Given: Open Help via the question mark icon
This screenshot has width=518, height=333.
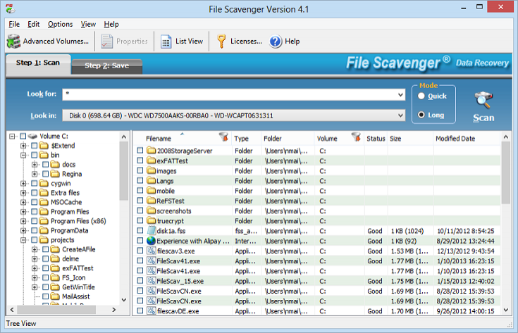Looking at the screenshot, I should point(276,42).
